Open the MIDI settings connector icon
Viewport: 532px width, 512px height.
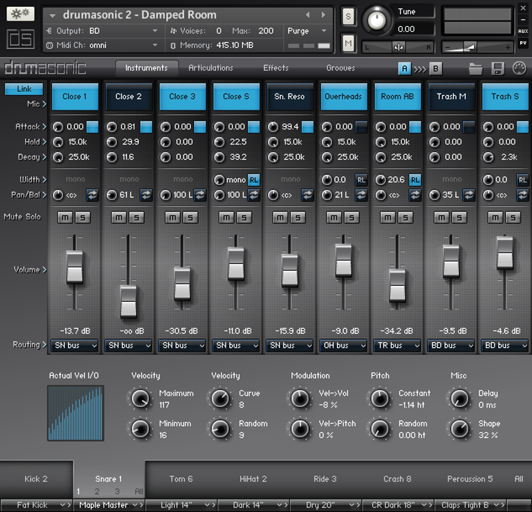tap(519, 68)
